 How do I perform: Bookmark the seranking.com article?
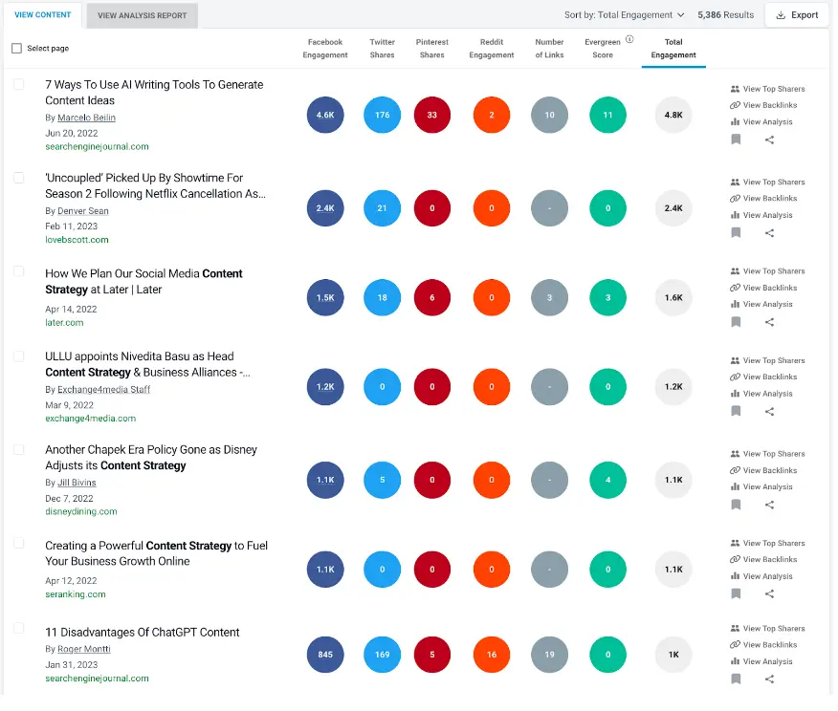point(736,593)
